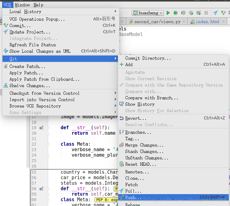
Task: Expand the Git submenu arrow
Action: coord(115,59)
